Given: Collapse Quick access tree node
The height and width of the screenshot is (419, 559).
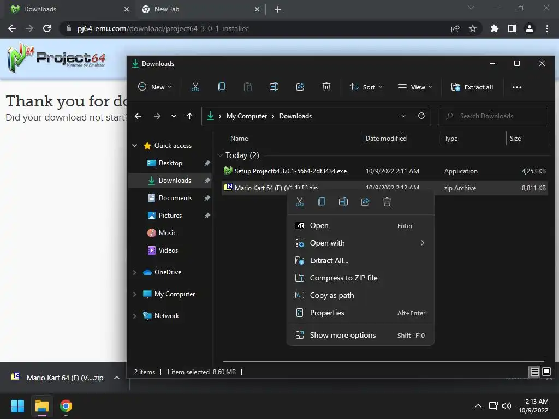Looking at the screenshot, I should tap(135, 145).
